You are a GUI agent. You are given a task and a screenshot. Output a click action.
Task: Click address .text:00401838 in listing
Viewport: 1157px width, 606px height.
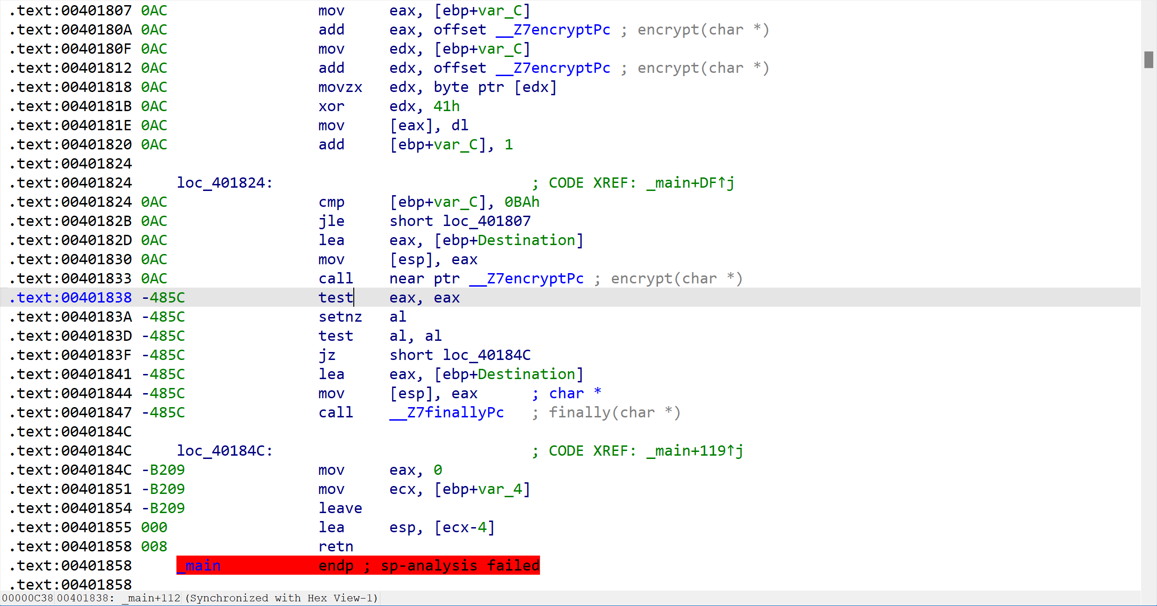(71, 298)
